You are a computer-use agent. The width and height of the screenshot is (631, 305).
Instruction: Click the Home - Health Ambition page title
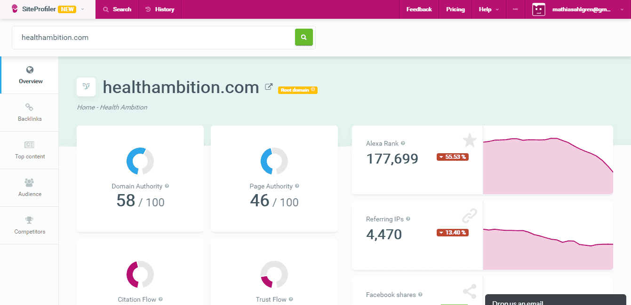click(x=112, y=107)
